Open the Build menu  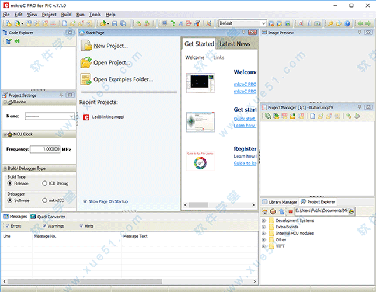[x=66, y=15]
